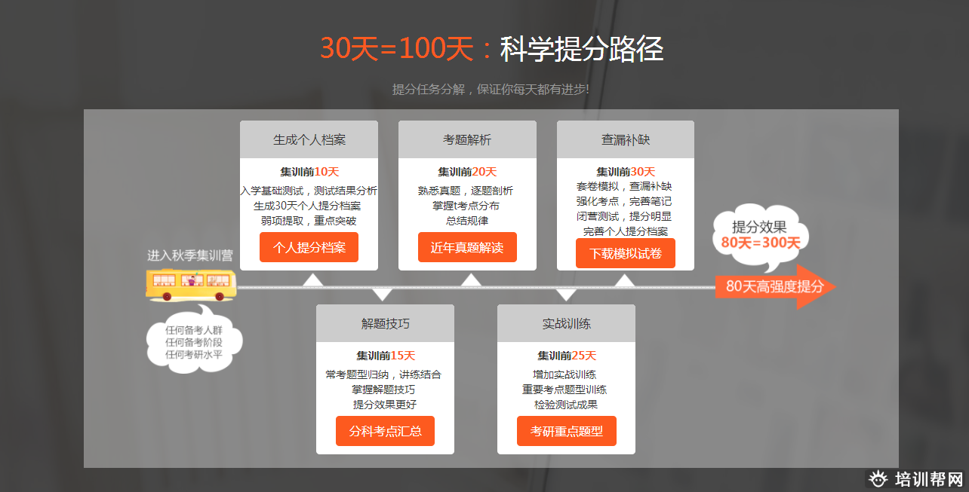Viewport: 969px width, 492px height.
Task: Select the 解题技巧 card header
Action: (x=385, y=323)
